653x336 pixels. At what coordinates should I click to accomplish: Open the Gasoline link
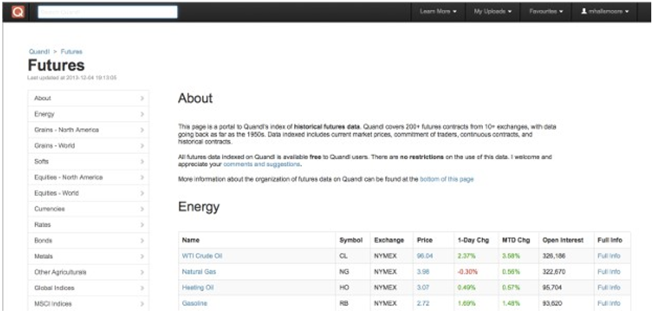[194, 303]
